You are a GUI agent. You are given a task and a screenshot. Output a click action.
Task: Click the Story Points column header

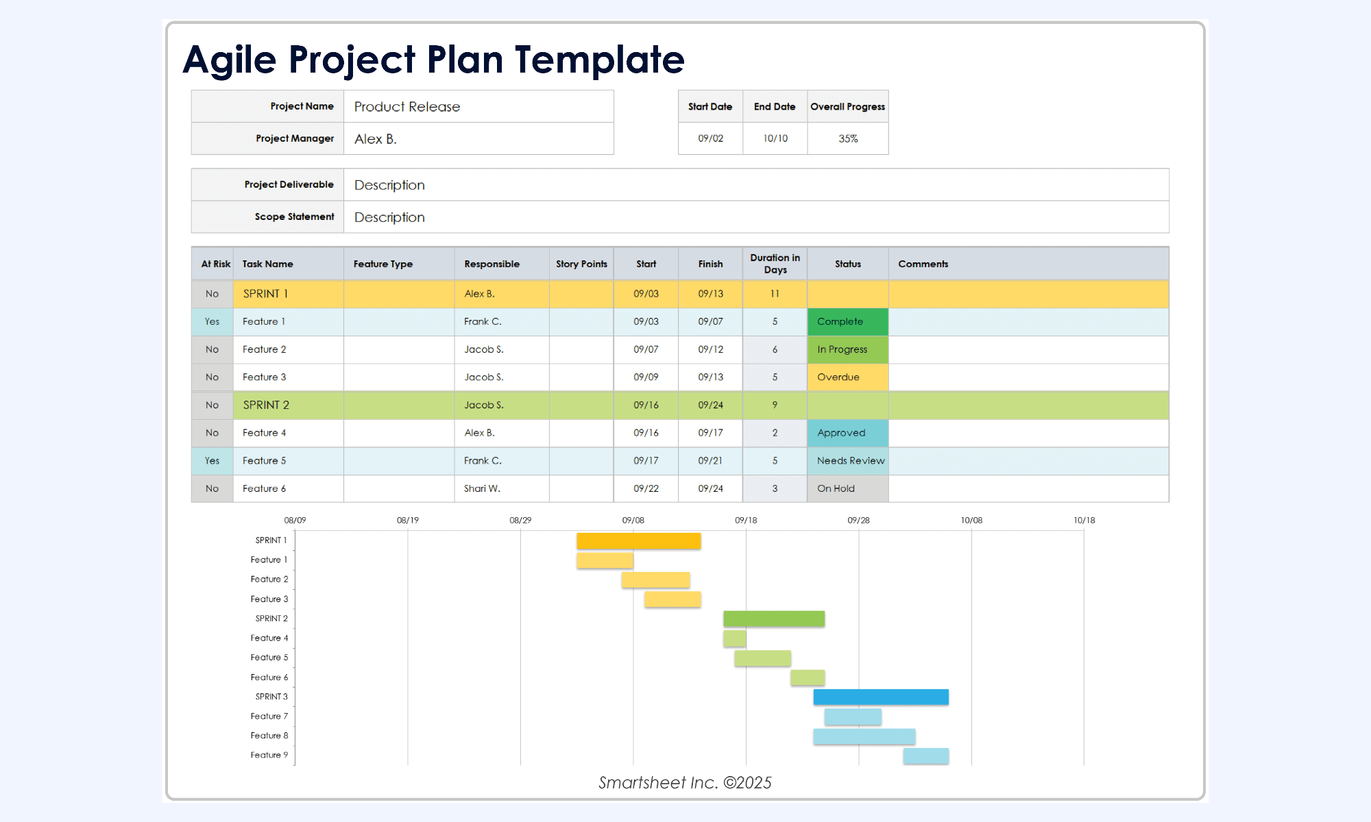tap(581, 264)
